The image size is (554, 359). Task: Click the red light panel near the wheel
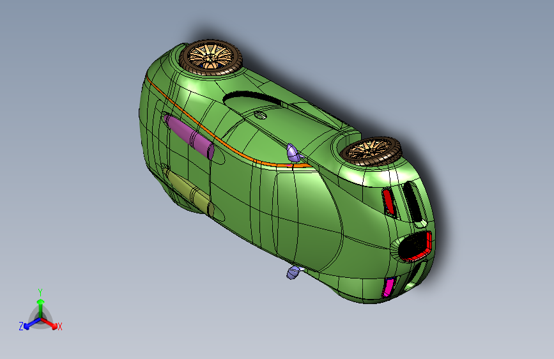(389, 202)
